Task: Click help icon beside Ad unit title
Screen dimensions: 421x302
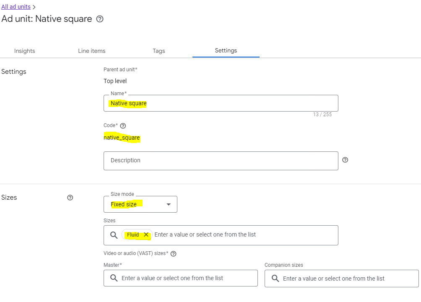Action: point(100,19)
